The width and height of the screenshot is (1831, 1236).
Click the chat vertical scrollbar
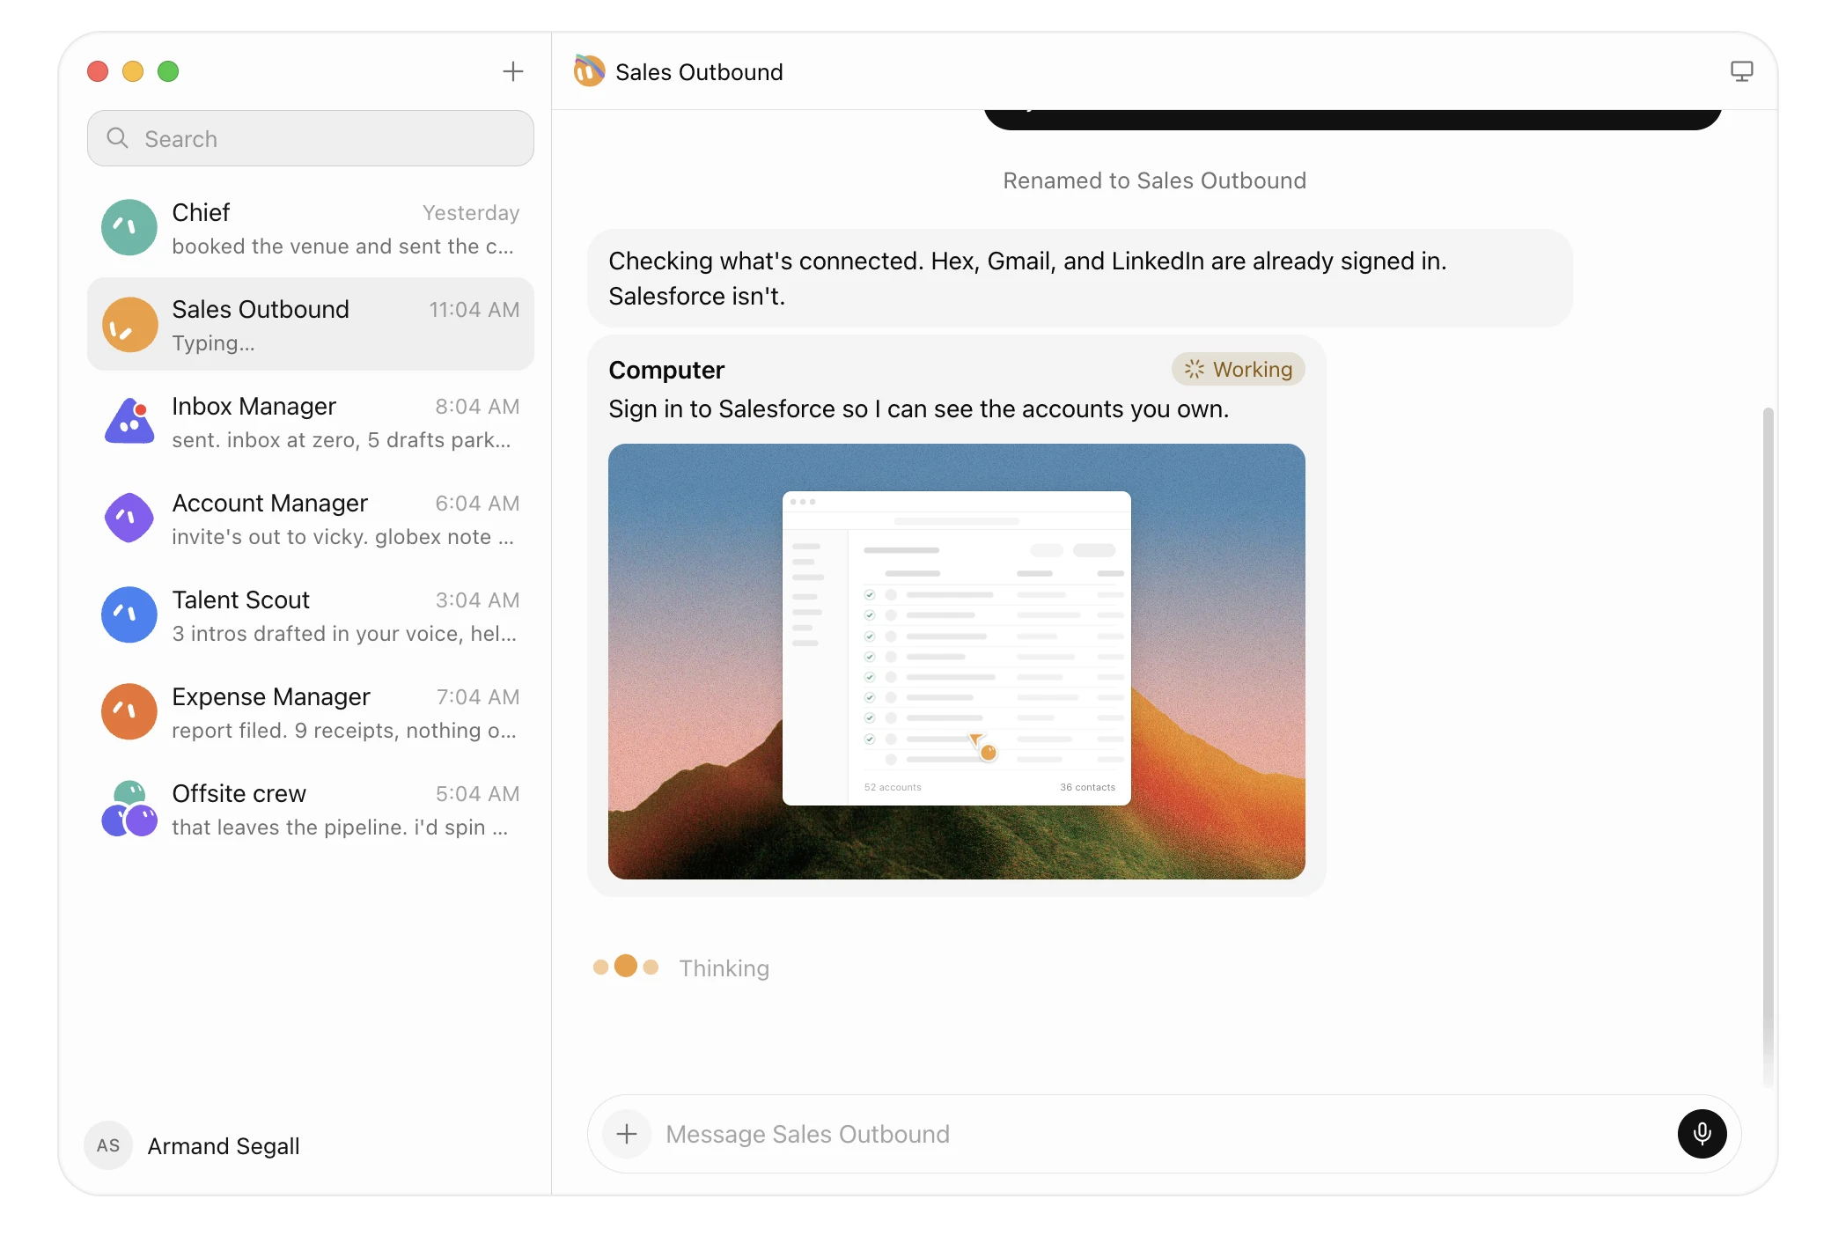(x=1768, y=748)
